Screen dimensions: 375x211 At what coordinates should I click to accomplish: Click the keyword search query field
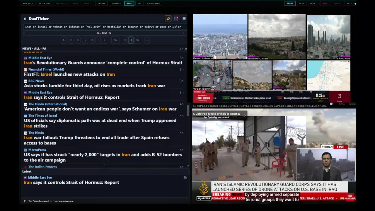[x=105, y=27]
